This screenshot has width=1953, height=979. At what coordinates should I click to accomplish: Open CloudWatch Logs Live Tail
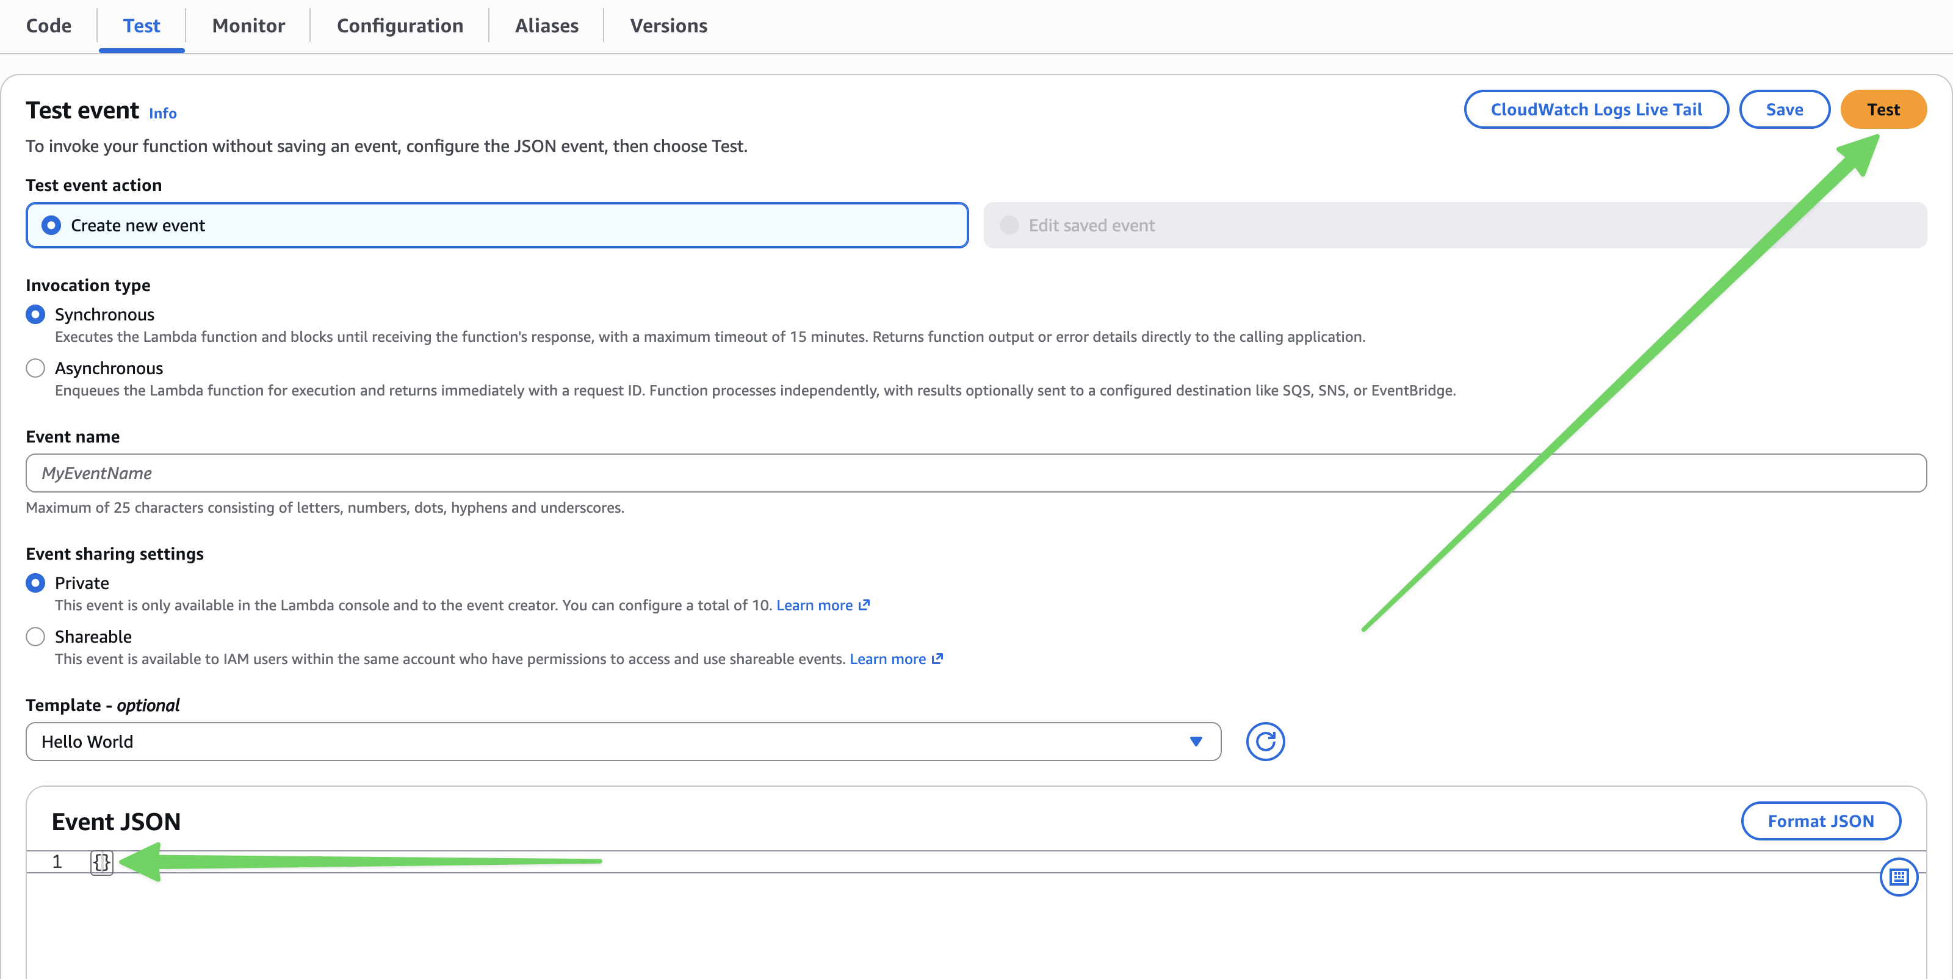pyautogui.click(x=1596, y=109)
